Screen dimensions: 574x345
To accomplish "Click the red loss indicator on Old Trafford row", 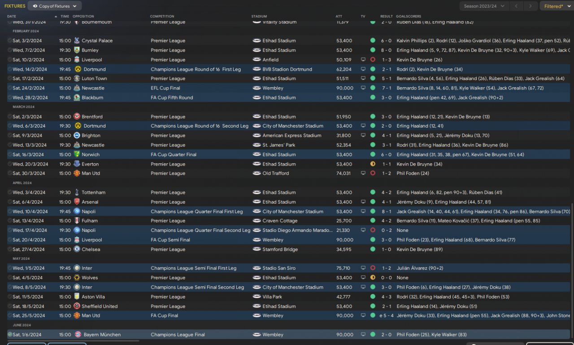I will (x=373, y=173).
